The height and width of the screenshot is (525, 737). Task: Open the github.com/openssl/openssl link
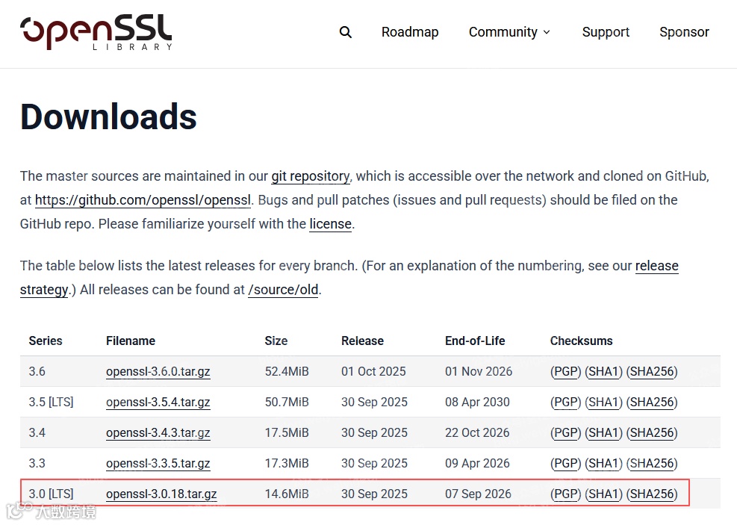pyautogui.click(x=143, y=200)
